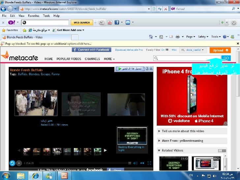Close the Yahoo toolbar with X
The height and width of the screenshot is (180, 240).
click(3, 23)
